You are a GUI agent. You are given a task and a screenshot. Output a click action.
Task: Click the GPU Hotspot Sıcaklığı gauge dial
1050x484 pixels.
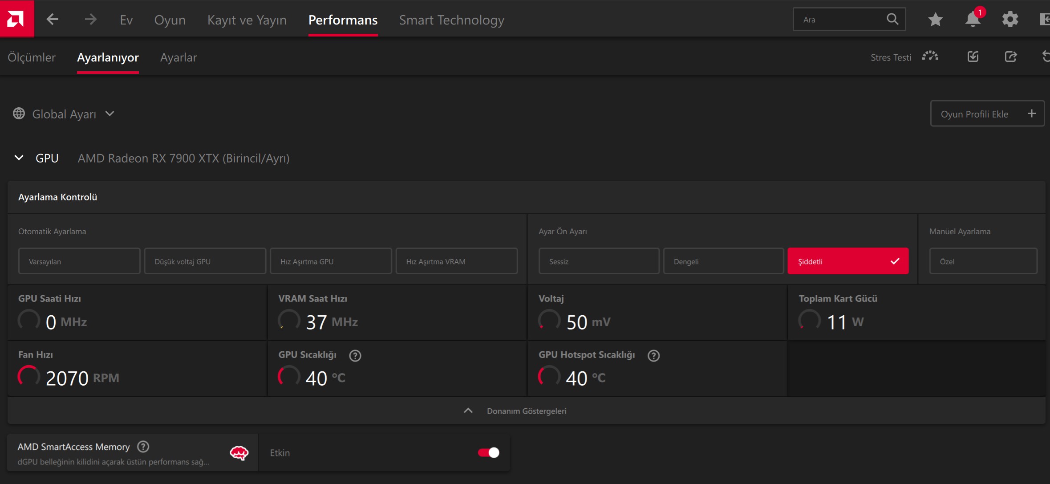[x=549, y=376]
